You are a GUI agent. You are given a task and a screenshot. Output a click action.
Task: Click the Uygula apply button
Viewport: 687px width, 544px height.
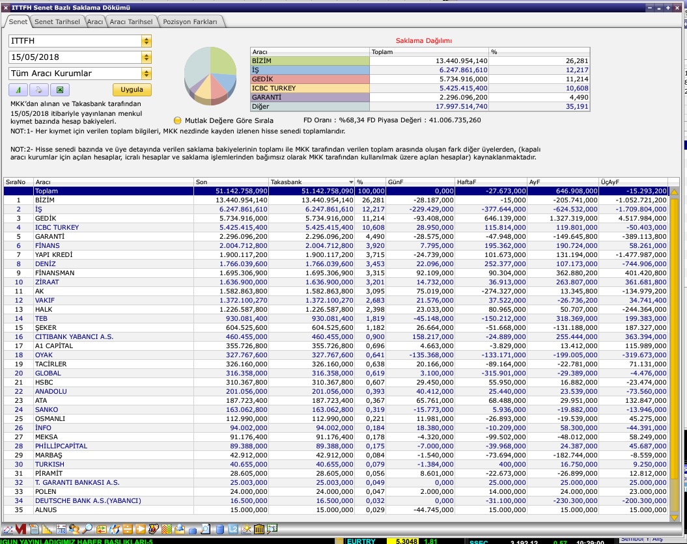132,89
